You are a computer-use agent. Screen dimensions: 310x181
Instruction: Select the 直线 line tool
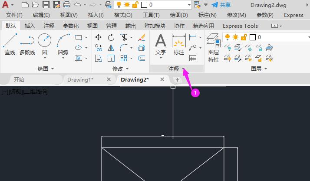click(x=10, y=44)
